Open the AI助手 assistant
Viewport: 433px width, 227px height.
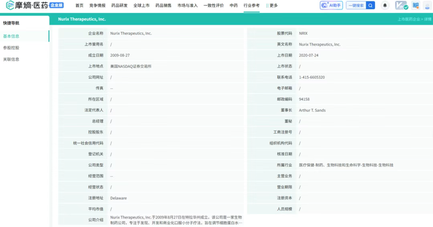tap(332, 6)
